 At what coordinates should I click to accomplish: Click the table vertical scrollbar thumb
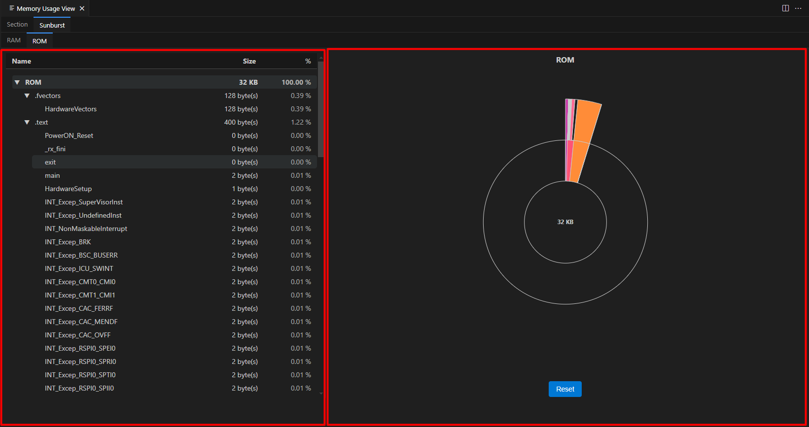click(321, 108)
